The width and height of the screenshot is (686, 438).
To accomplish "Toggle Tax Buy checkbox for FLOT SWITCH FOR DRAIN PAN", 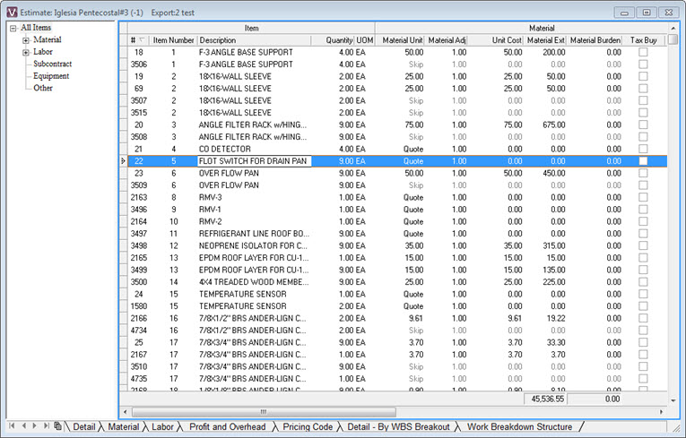I will click(x=643, y=161).
